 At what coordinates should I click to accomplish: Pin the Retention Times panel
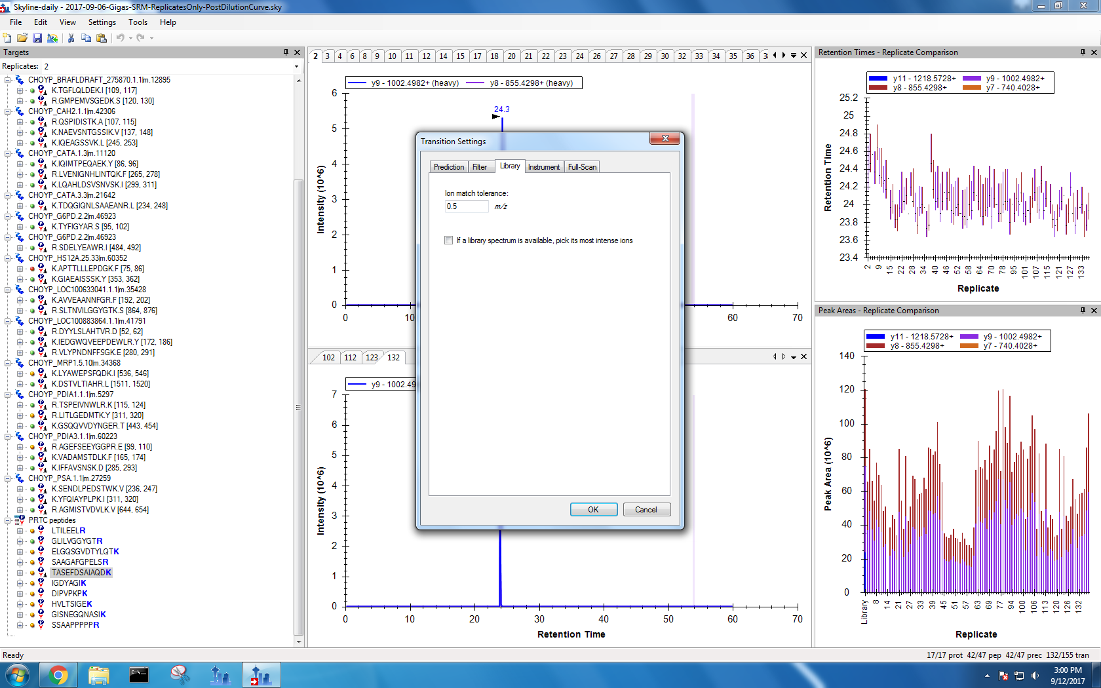1083,52
